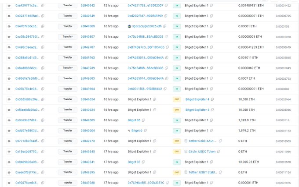Open transaction 0x490c3aead2

(x=27, y=47)
